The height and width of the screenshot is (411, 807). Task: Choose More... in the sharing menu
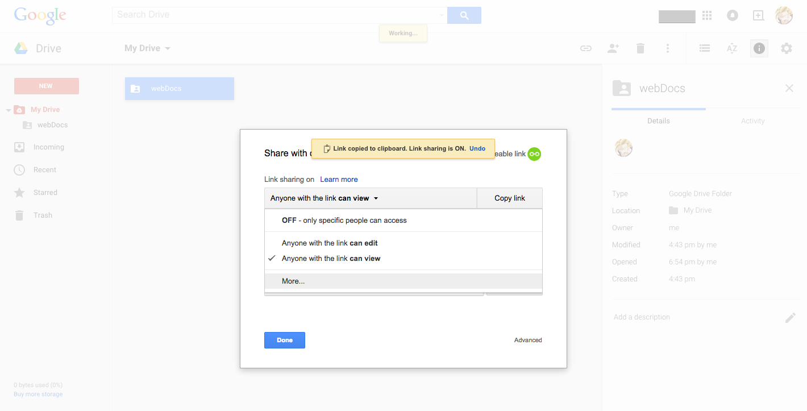(293, 281)
